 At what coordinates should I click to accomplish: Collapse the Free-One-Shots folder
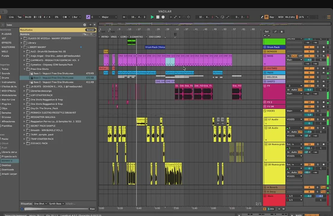(24, 69)
